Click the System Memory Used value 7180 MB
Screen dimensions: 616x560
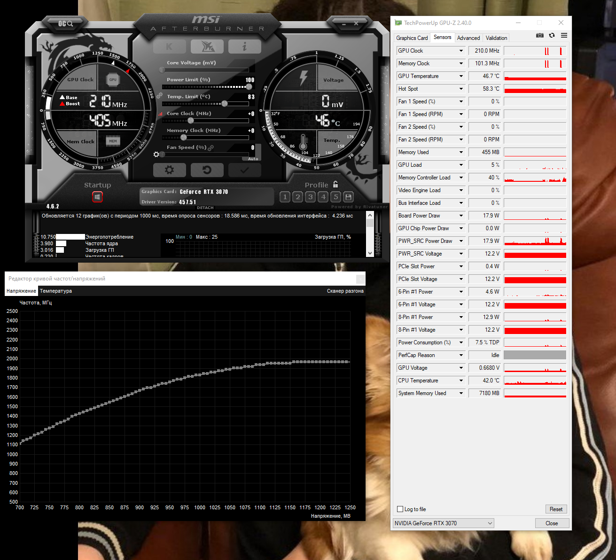click(x=485, y=393)
